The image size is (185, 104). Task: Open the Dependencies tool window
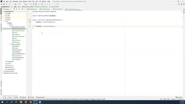[40, 97]
